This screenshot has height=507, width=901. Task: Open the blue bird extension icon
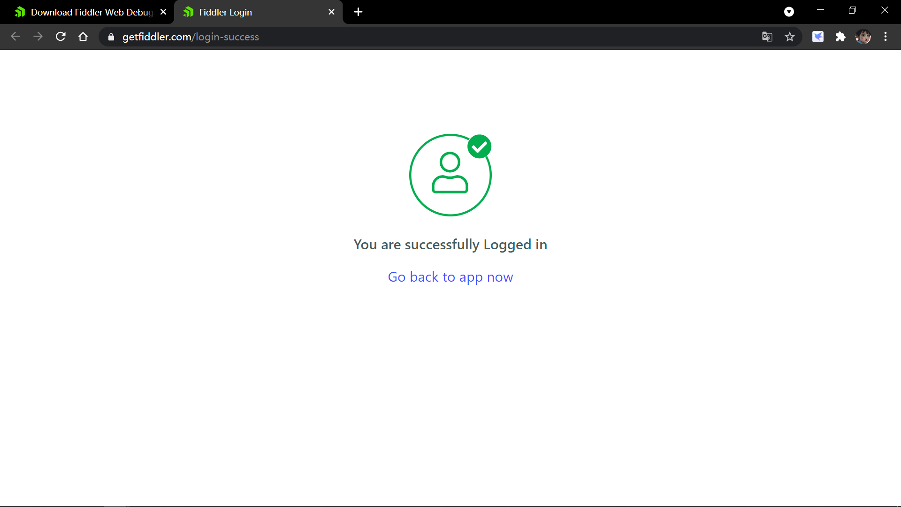(818, 37)
